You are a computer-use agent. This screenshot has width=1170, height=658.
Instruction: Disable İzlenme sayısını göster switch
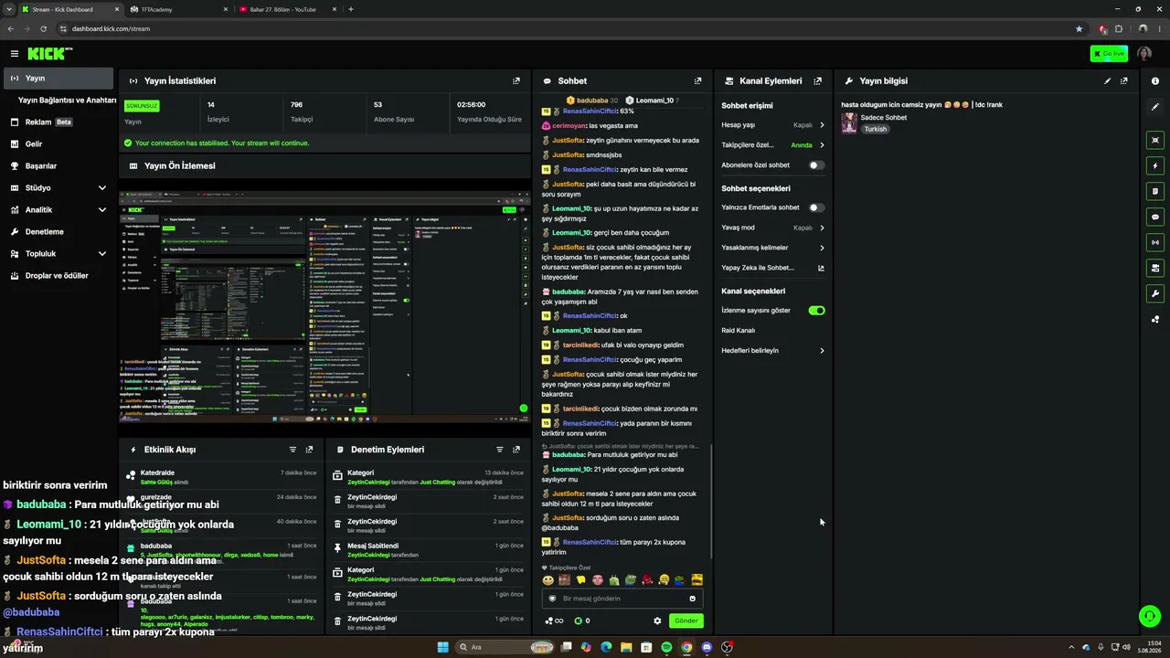point(816,311)
